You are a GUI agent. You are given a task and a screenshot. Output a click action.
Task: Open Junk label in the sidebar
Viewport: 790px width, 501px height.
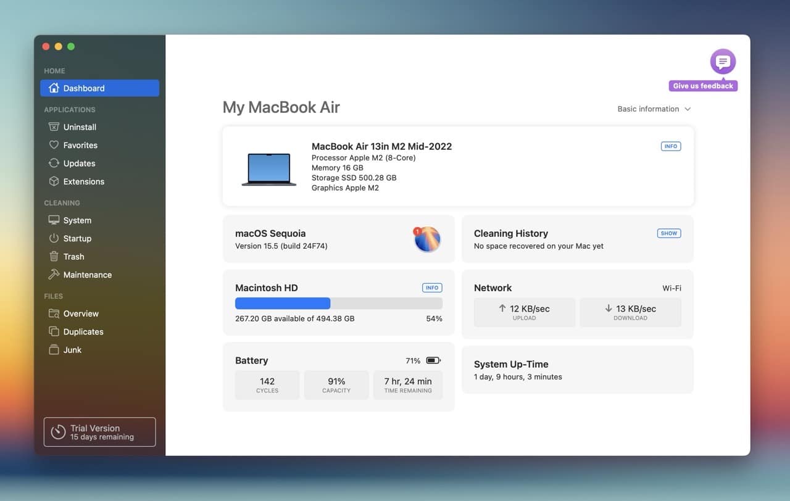(x=72, y=350)
